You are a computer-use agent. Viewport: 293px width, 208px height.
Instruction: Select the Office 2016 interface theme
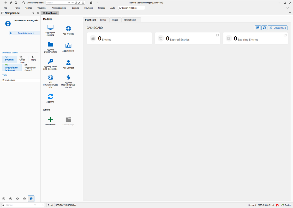pyautogui.click(x=22, y=59)
